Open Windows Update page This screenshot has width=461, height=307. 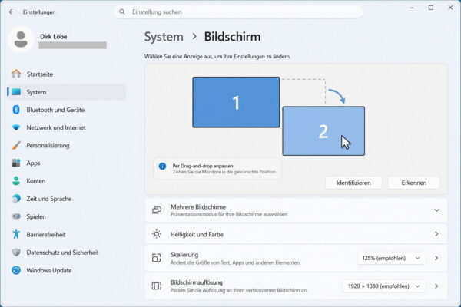pyautogui.click(x=67, y=270)
